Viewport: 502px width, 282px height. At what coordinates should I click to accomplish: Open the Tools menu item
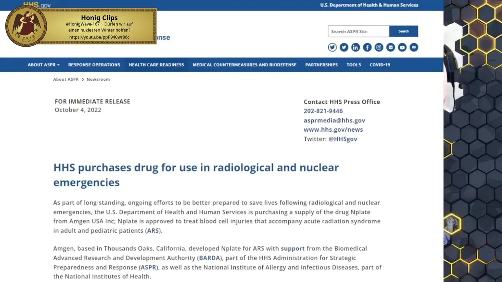pyautogui.click(x=354, y=65)
